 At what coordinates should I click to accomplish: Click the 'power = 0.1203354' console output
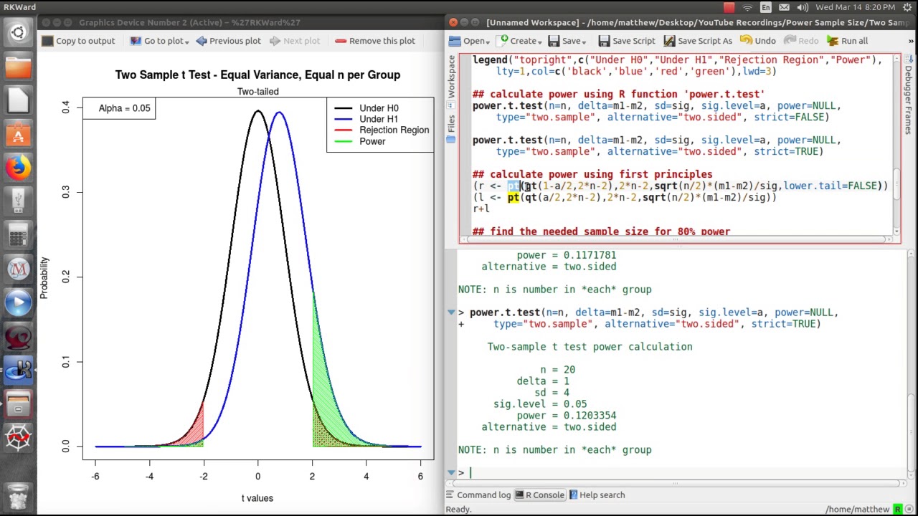coord(566,416)
